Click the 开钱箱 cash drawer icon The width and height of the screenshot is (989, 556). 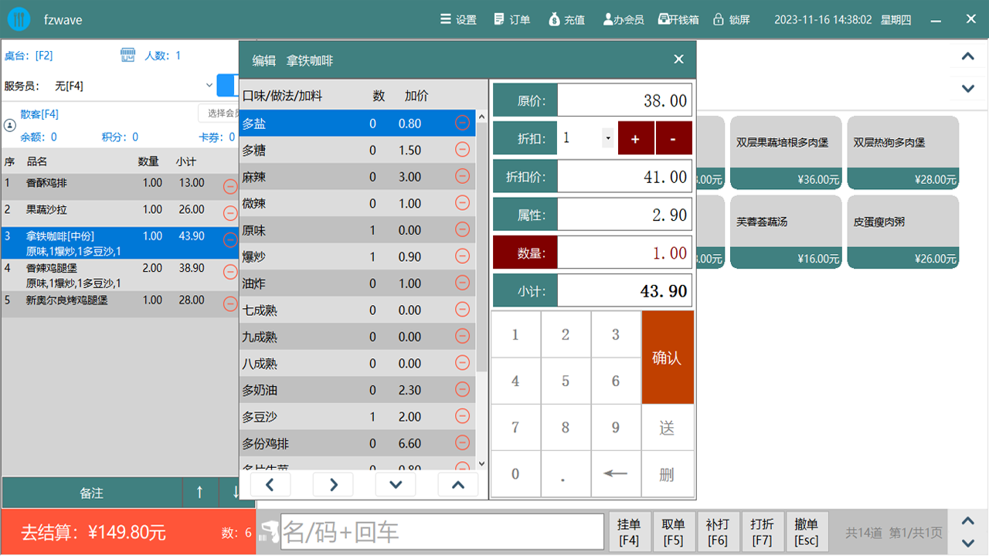(x=662, y=20)
